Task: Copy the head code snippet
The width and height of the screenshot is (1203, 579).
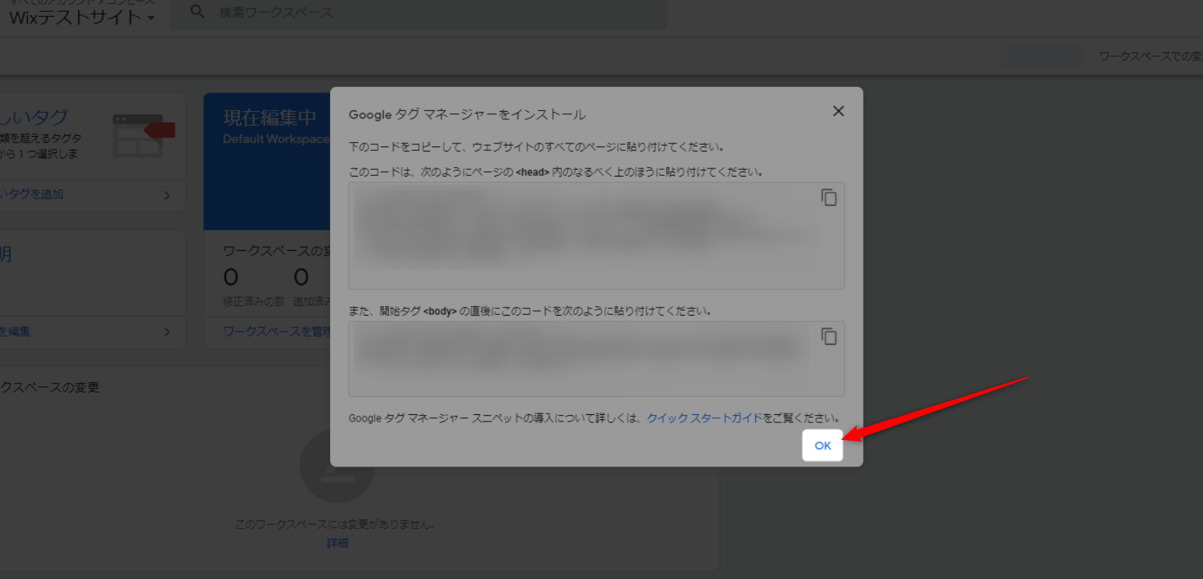Action: point(829,197)
